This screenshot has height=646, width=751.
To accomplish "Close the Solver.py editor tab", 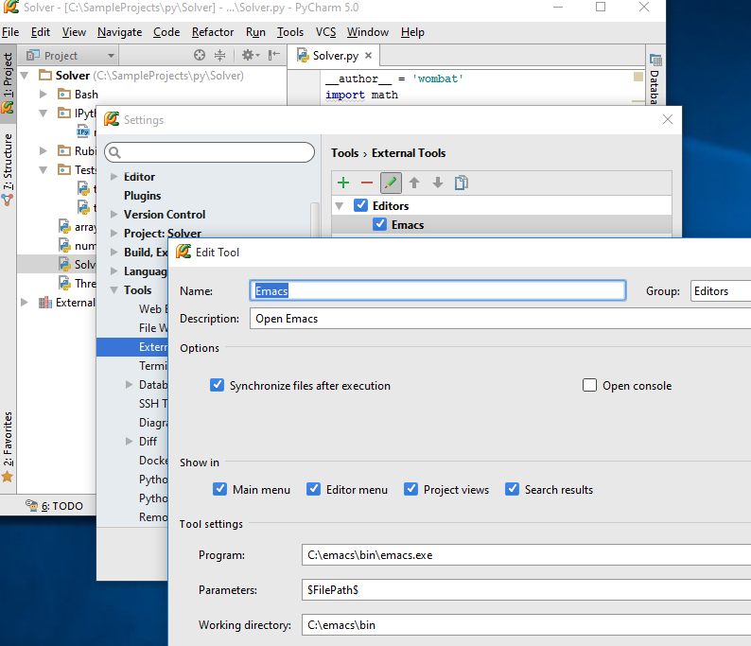I will click(x=368, y=55).
